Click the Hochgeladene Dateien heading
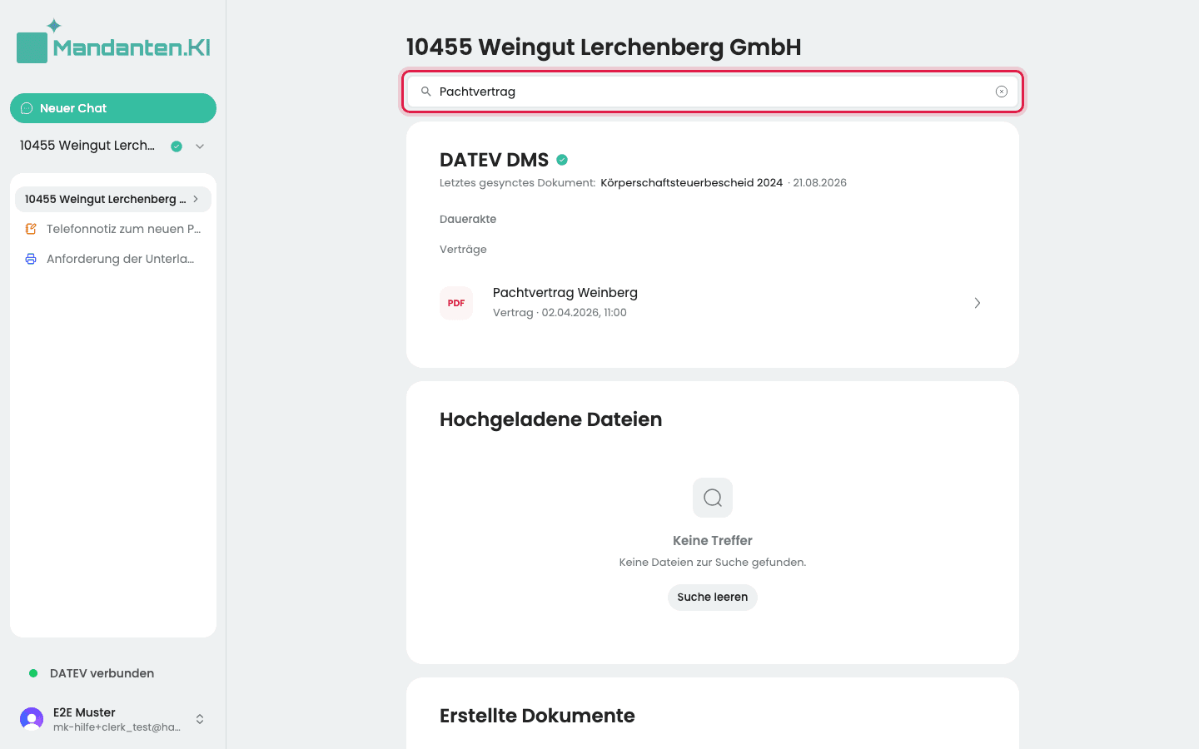 point(551,419)
